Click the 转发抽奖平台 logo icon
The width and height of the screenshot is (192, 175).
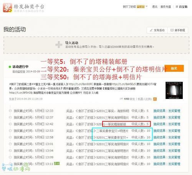pyautogui.click(x=8, y=8)
